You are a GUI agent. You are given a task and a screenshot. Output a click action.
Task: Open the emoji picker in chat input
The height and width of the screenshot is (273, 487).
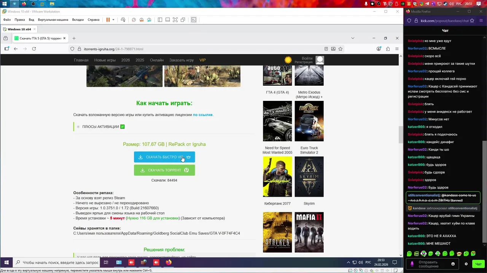click(453, 264)
